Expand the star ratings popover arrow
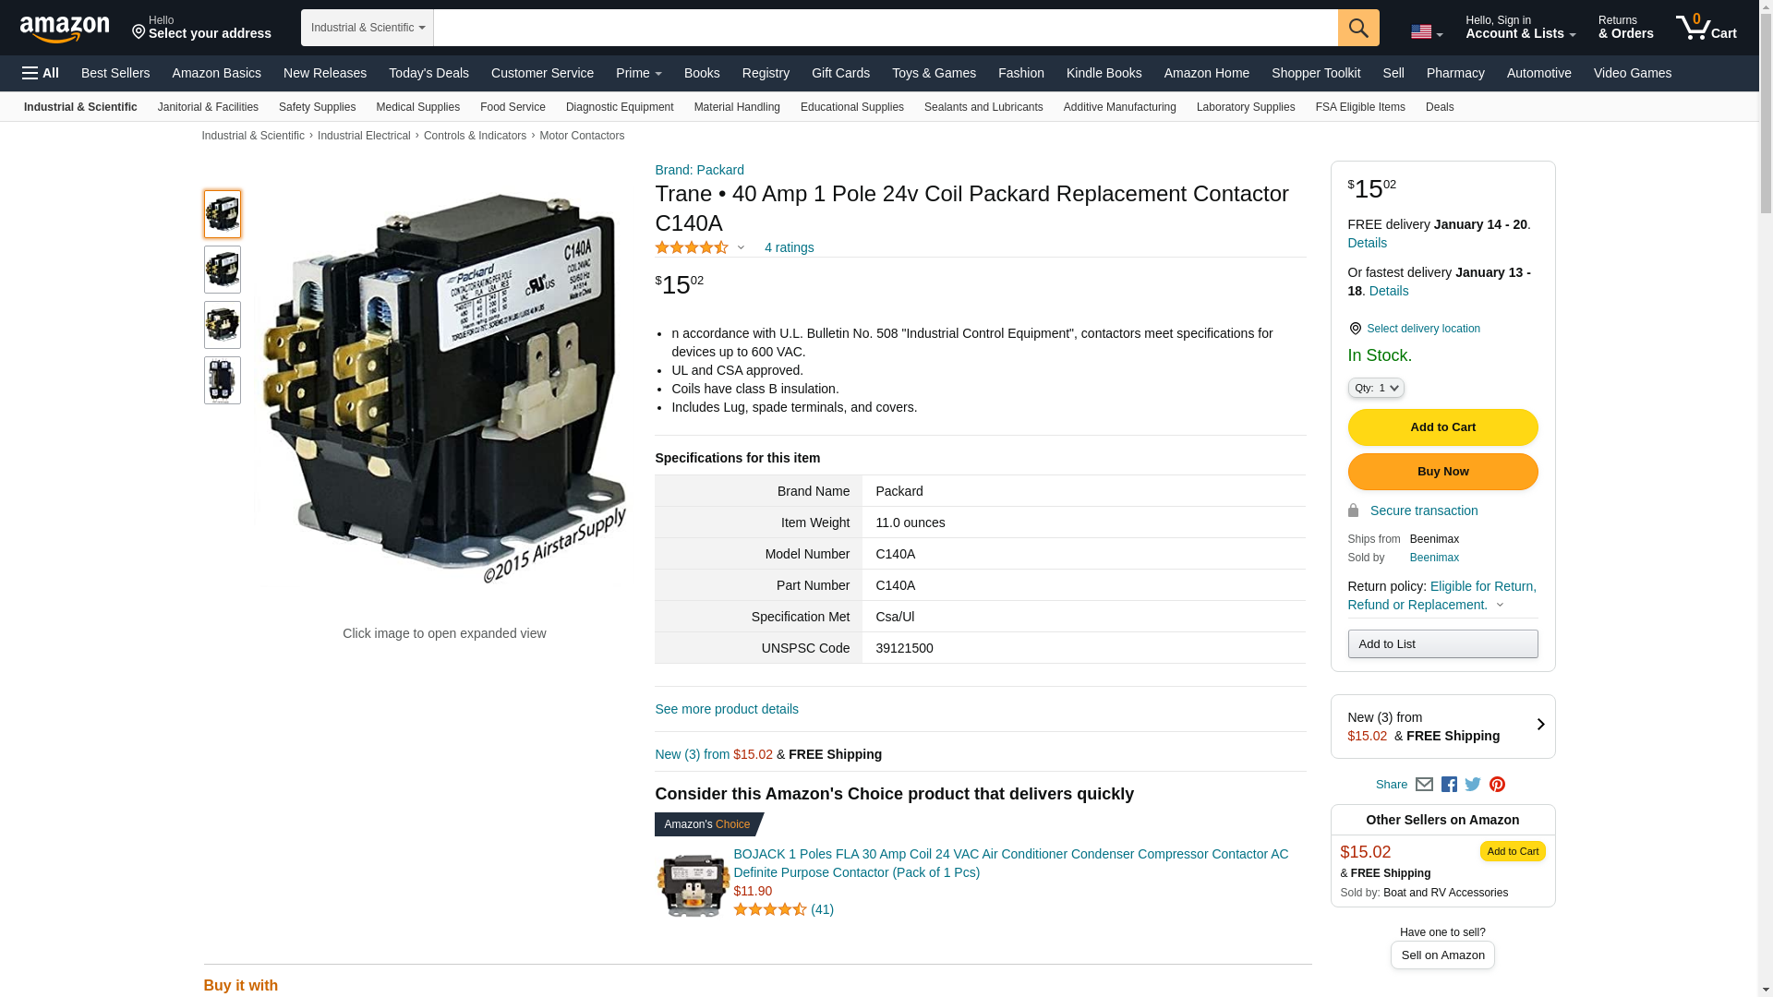Viewport: 1773px width, 997px height. pos(741,247)
